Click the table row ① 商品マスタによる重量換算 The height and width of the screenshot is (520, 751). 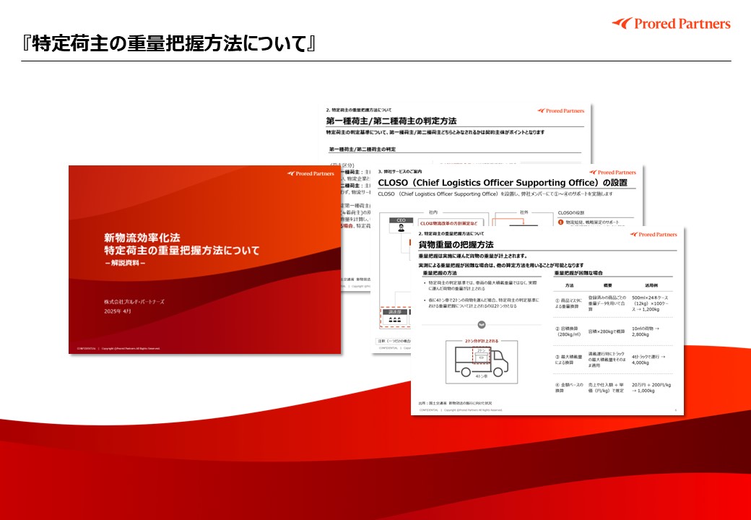(613, 303)
